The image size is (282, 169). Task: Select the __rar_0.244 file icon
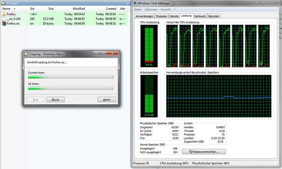click(x=4, y=19)
